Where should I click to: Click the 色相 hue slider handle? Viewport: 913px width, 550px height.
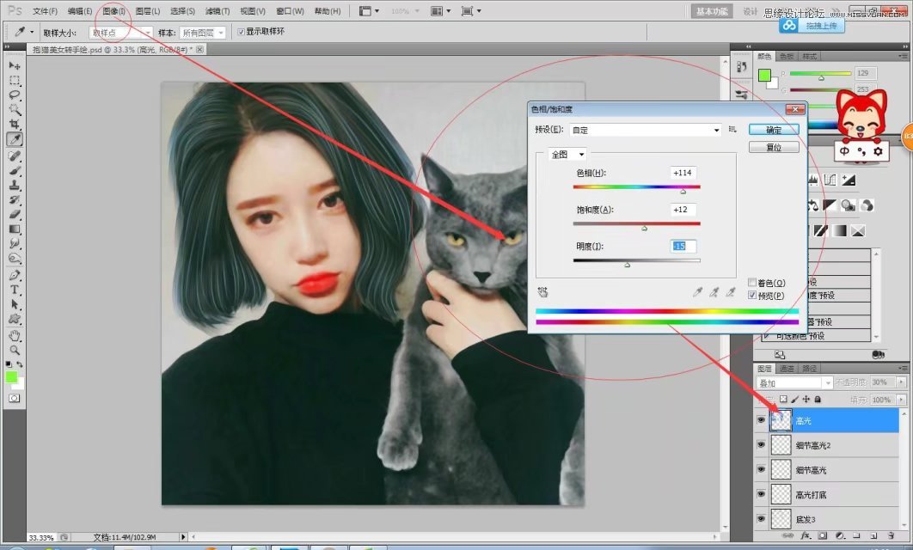[683, 191]
